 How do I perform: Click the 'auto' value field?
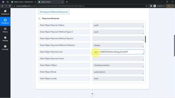(x=118, y=79)
